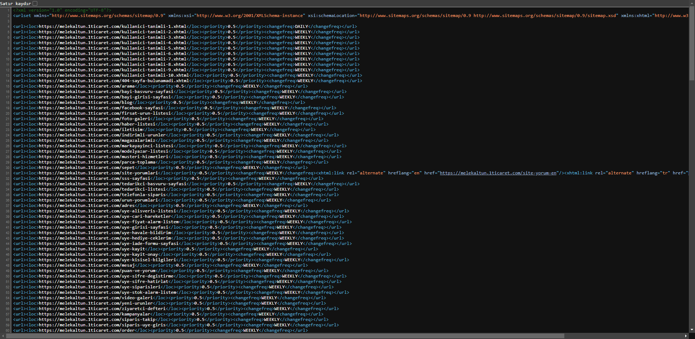Click the uye-kayit-onay URL text

(98, 254)
